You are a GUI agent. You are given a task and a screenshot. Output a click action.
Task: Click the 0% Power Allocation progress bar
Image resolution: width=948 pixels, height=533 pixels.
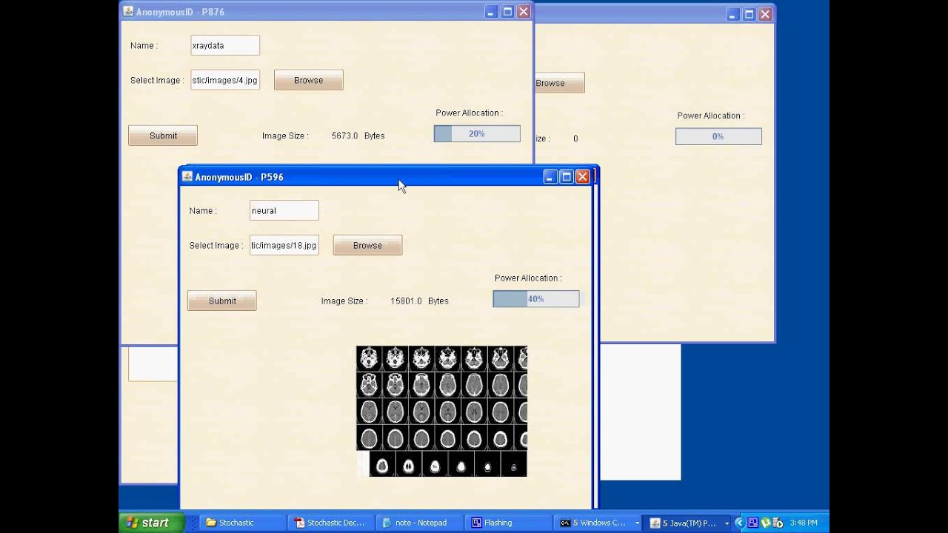point(718,136)
